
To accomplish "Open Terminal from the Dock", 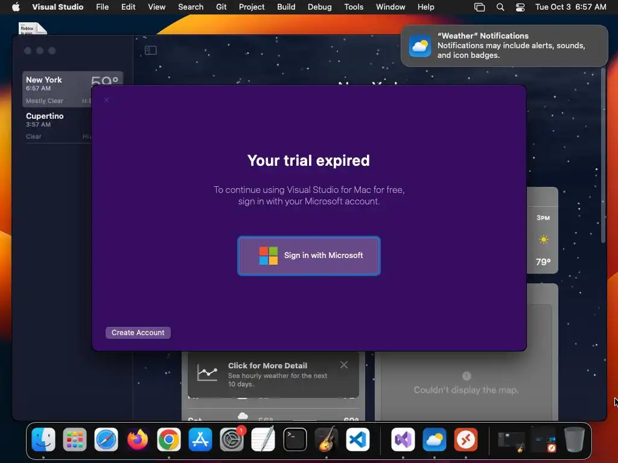I will [295, 439].
